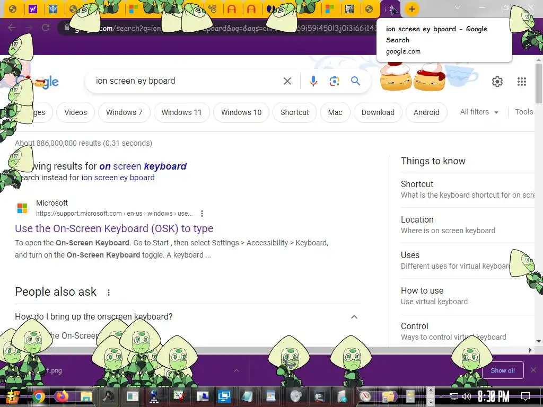The height and width of the screenshot is (407, 543).
Task: Open the tab search dropdown chevron
Action: tap(458, 7)
